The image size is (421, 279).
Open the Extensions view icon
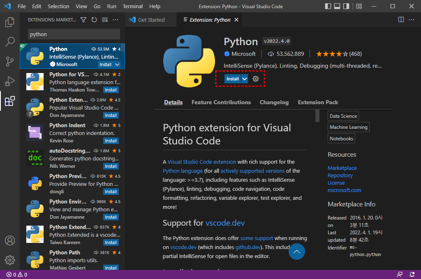coord(10,101)
